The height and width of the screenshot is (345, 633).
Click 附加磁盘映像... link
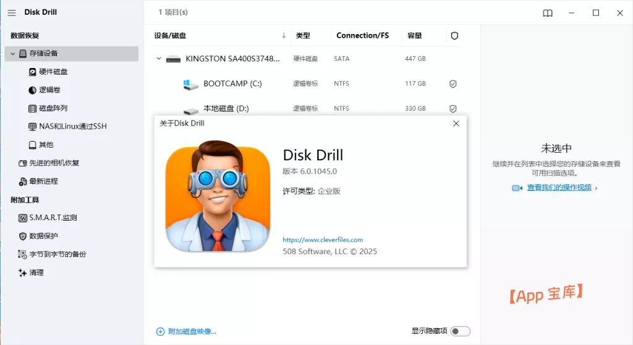click(x=192, y=331)
